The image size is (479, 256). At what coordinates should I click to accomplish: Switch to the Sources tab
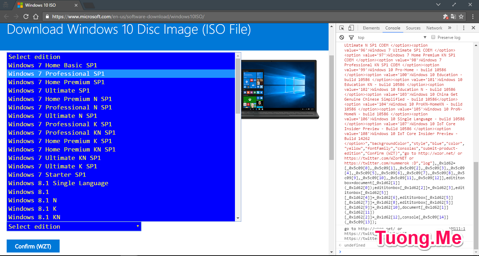[x=413, y=28]
